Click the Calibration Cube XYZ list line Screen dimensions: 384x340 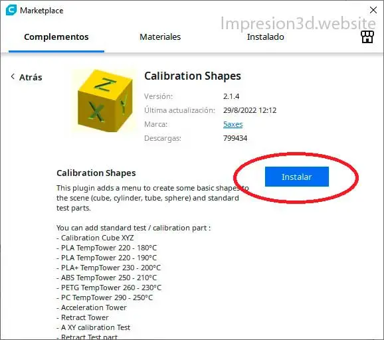point(95,238)
